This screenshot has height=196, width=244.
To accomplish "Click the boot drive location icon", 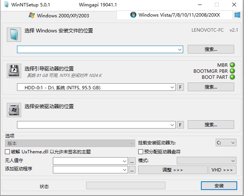I will tap(14, 71).
